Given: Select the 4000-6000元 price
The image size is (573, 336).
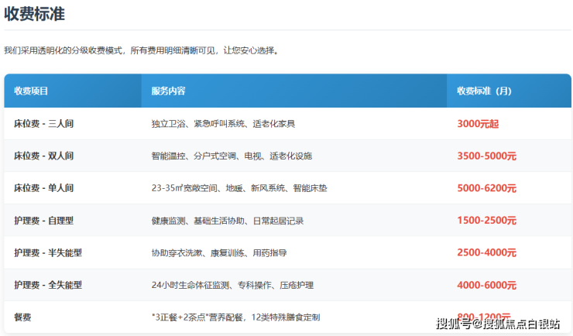Looking at the screenshot, I should click(x=486, y=285).
